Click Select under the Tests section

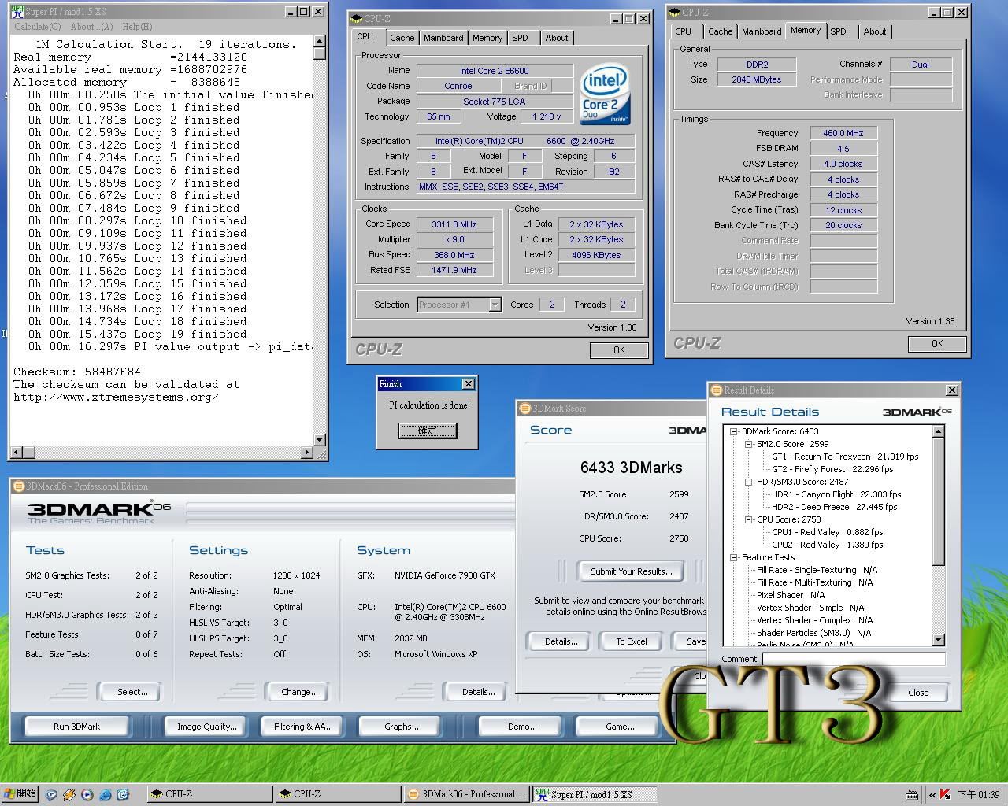coord(132,692)
